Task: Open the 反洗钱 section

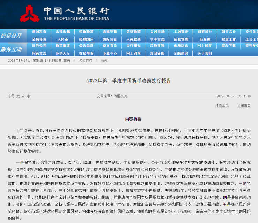Action: 205,39
